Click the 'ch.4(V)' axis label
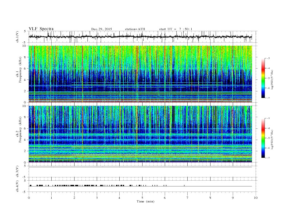The height and width of the screenshot is (222, 288). (17, 186)
